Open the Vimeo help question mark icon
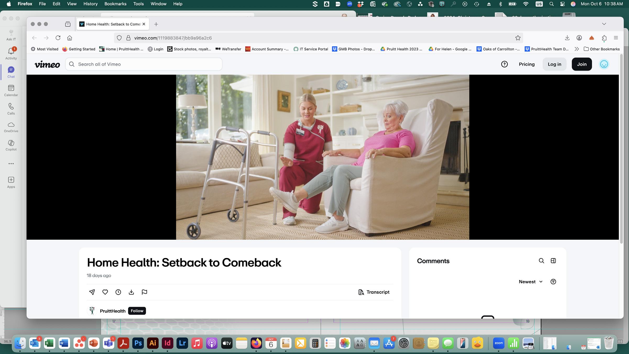 (504, 64)
